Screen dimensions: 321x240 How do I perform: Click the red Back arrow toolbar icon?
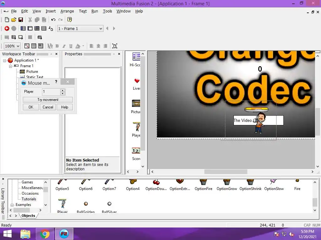coord(7,28)
